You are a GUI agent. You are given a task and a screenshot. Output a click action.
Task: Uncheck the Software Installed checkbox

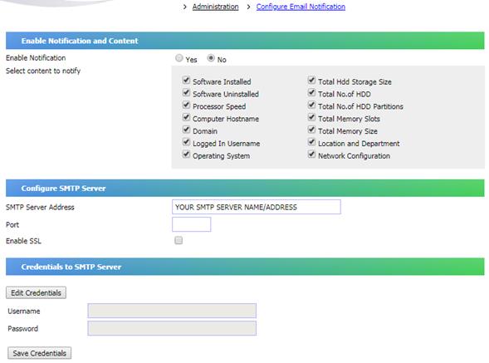pyautogui.click(x=186, y=81)
